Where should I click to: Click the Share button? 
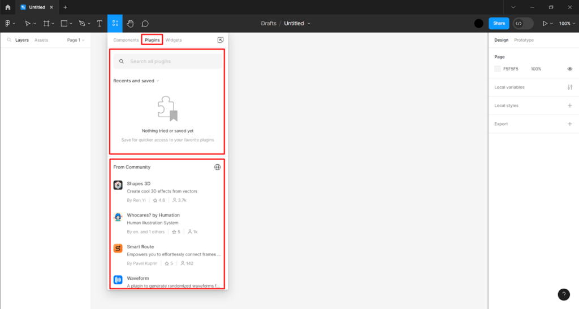point(499,23)
